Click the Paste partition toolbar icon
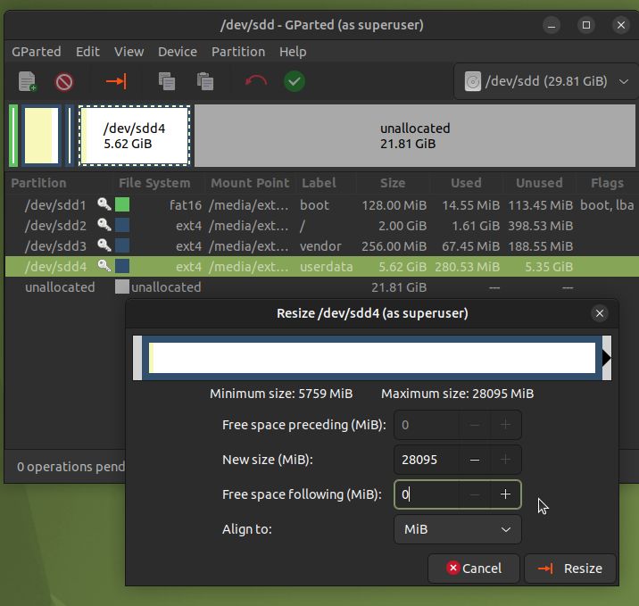 pyautogui.click(x=205, y=81)
